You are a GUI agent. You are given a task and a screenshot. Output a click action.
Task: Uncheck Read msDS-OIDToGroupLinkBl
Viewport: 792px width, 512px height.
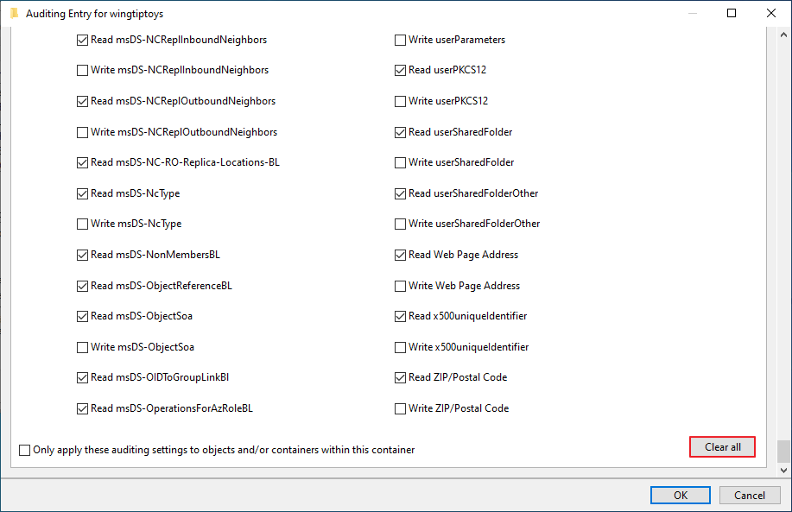(x=82, y=377)
